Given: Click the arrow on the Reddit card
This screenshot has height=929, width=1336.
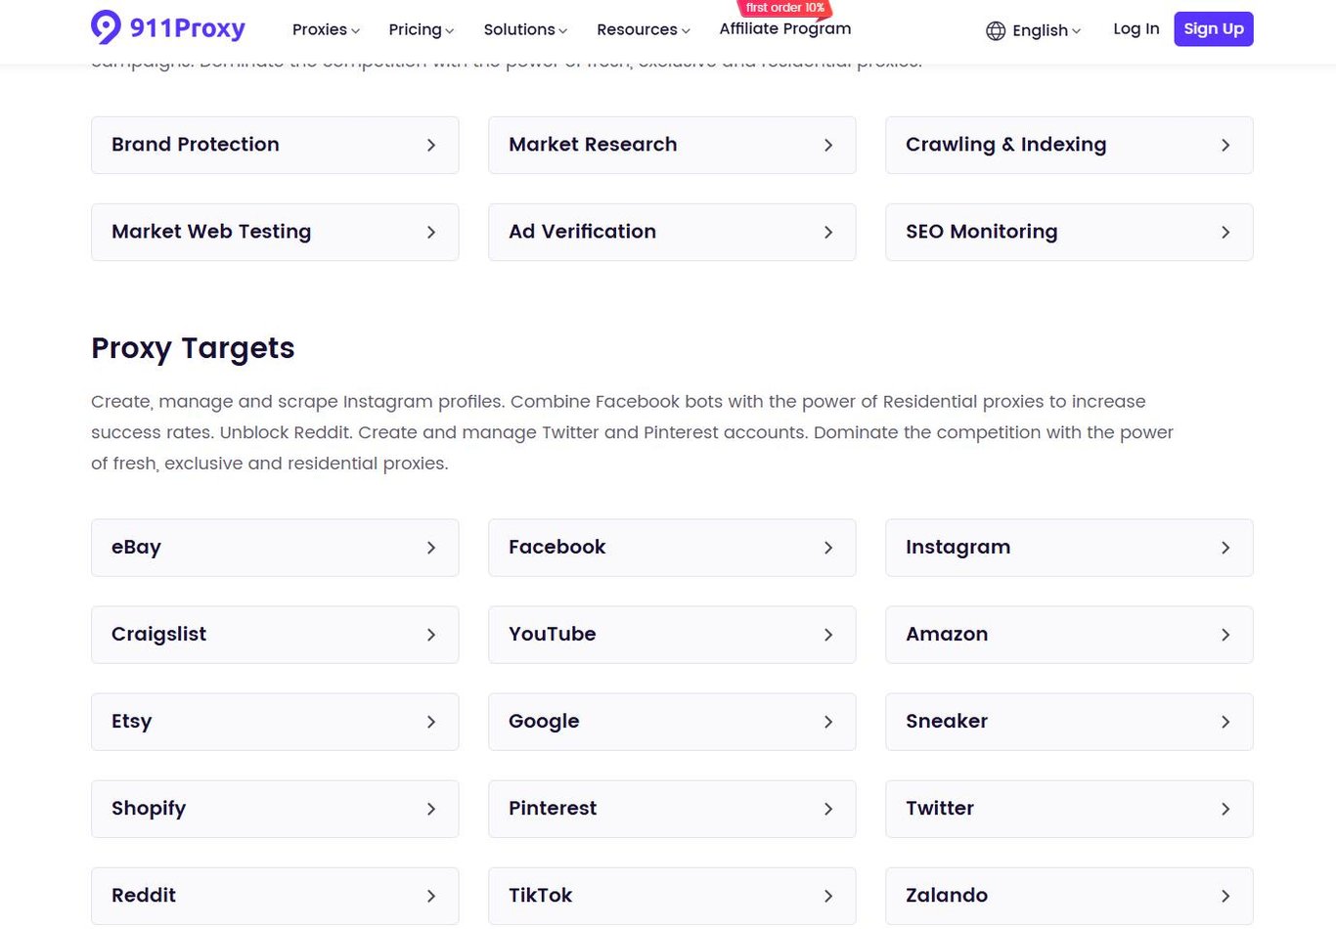Looking at the screenshot, I should (x=431, y=896).
